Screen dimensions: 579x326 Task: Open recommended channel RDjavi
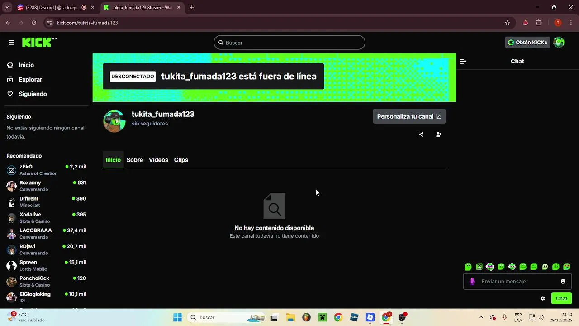pos(46,249)
